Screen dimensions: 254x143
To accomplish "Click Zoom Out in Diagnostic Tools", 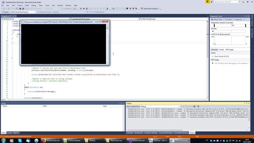I will pos(238,19).
